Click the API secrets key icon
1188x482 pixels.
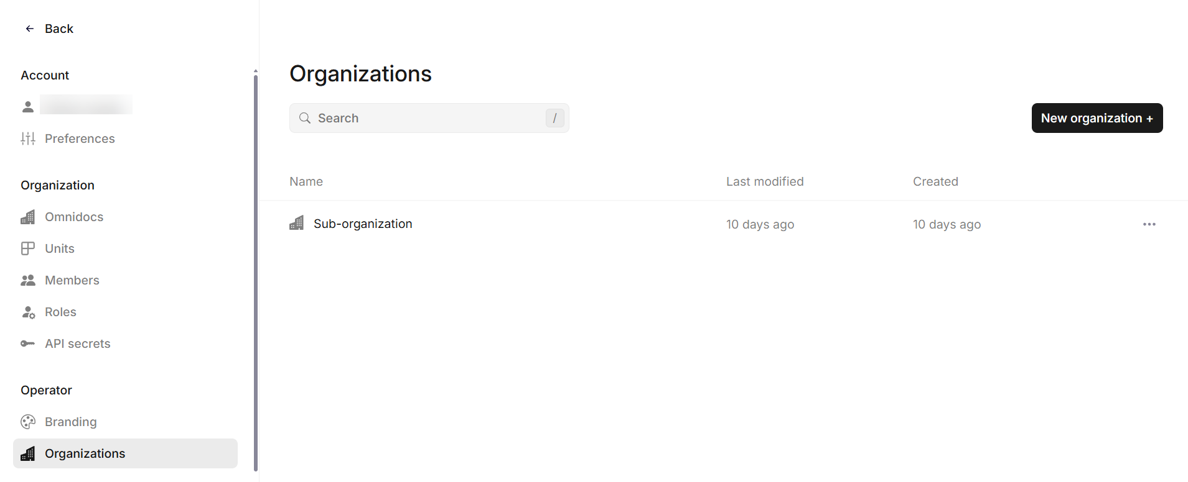[x=28, y=343]
